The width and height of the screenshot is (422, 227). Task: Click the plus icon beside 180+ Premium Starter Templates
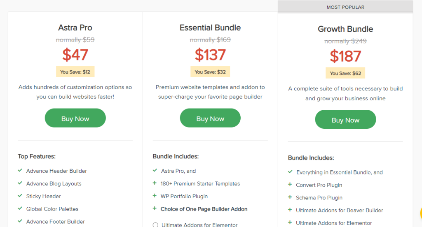click(155, 183)
